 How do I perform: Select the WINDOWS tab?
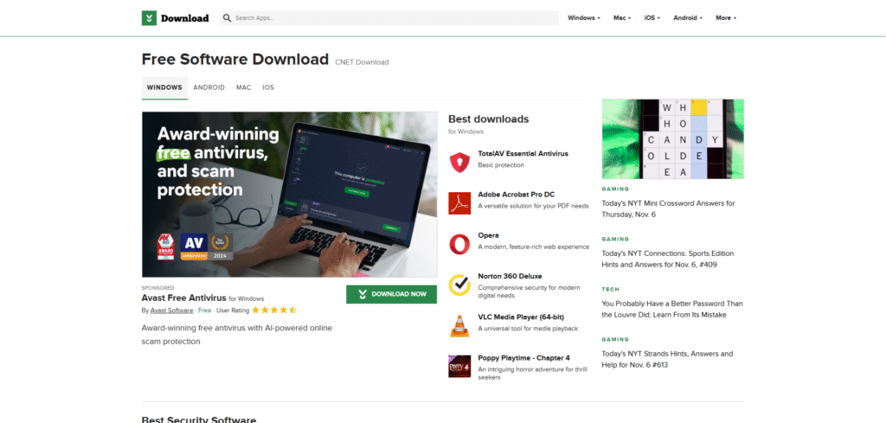coord(164,88)
